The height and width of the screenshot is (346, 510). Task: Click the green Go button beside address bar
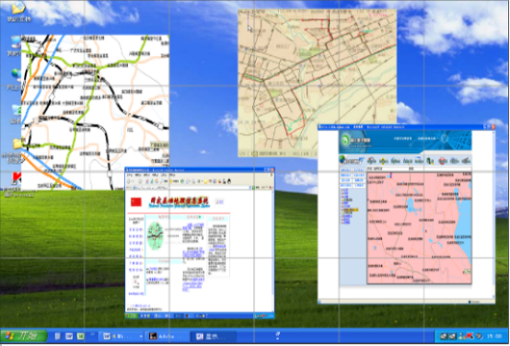tap(254, 188)
